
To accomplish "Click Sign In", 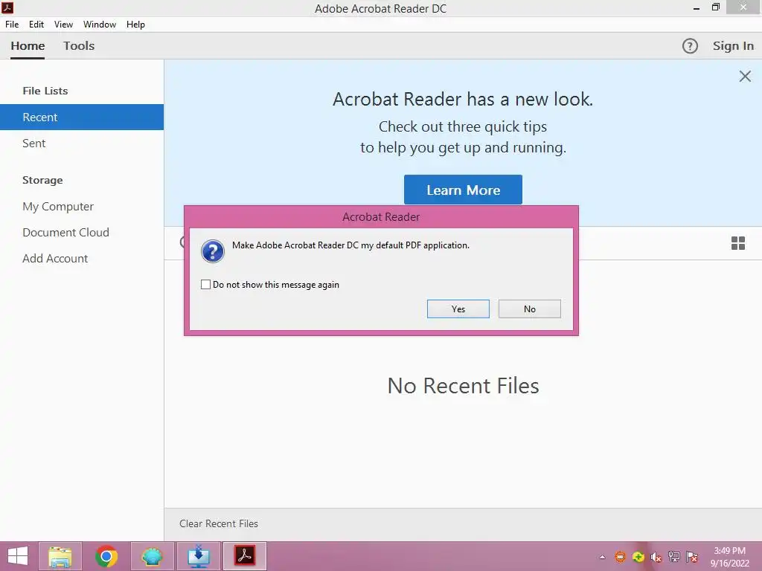I will click(x=733, y=46).
